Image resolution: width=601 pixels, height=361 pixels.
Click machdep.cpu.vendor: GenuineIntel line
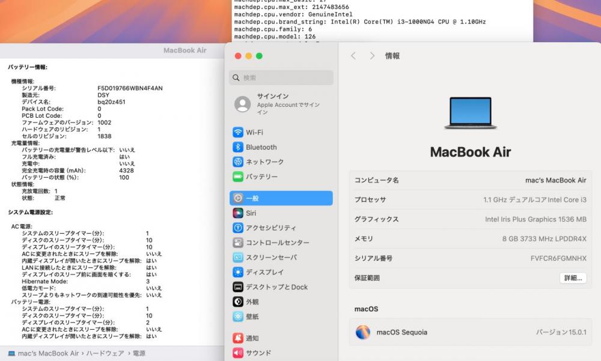[x=293, y=14]
